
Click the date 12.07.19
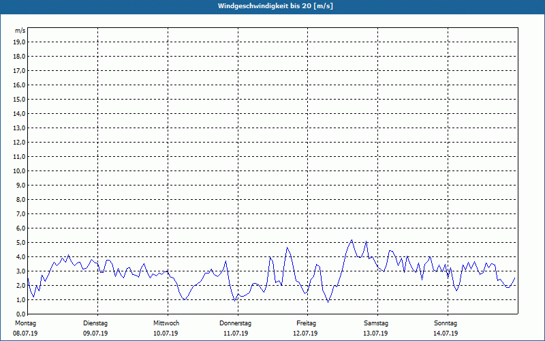305,333
